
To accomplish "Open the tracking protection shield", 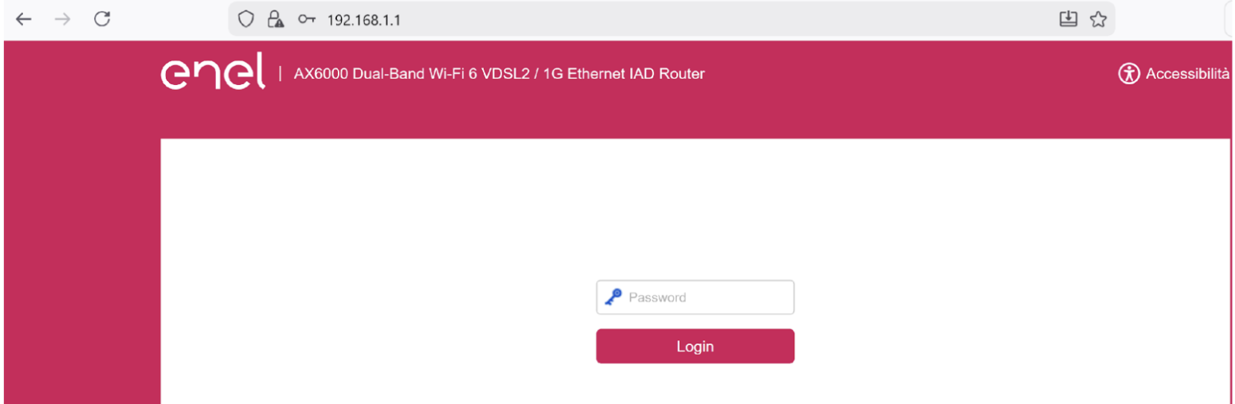I will coord(247,19).
